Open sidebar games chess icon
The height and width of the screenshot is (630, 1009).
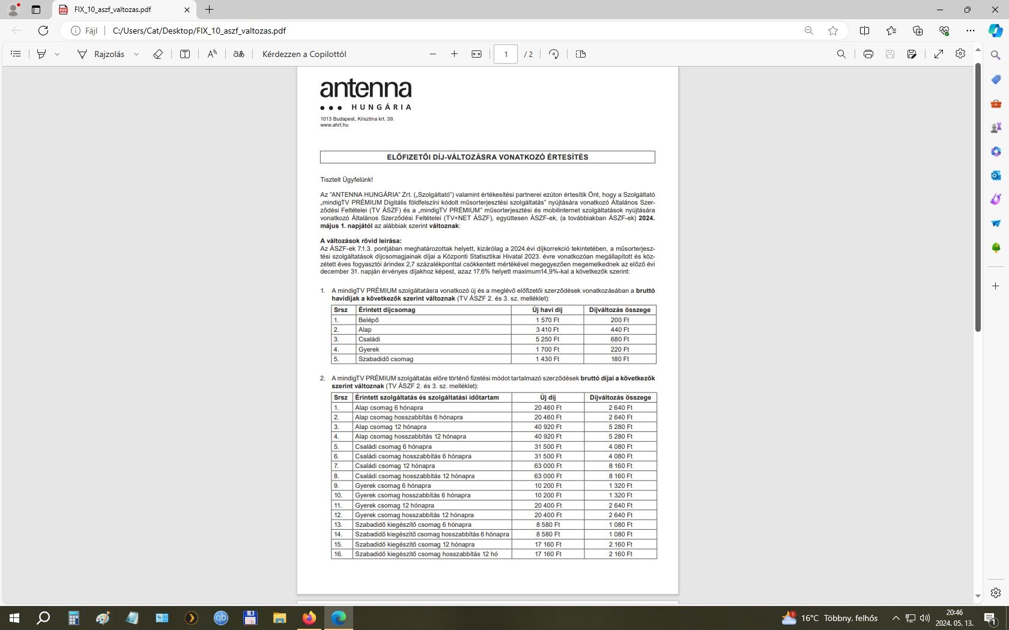coord(996,127)
